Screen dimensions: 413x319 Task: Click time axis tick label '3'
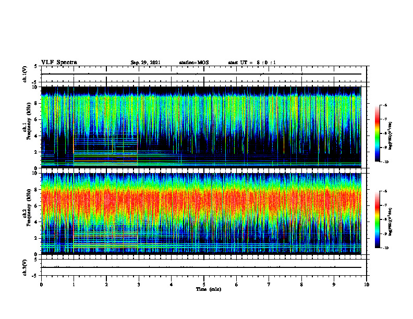click(139, 285)
